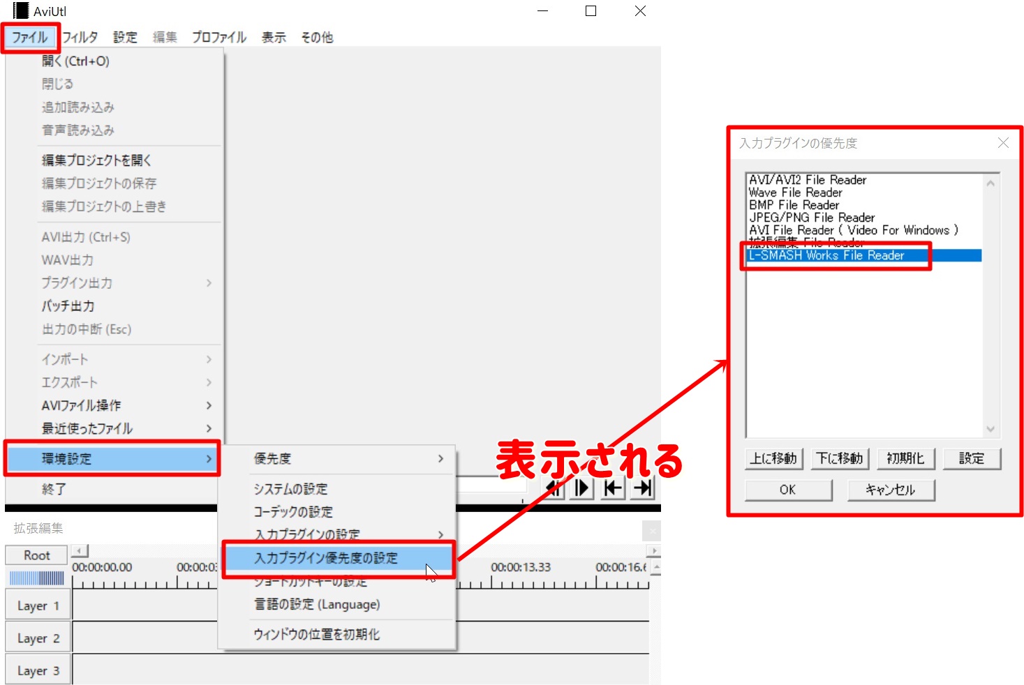Click 設定 button in priority dialog
1024x685 pixels.
pos(972,458)
